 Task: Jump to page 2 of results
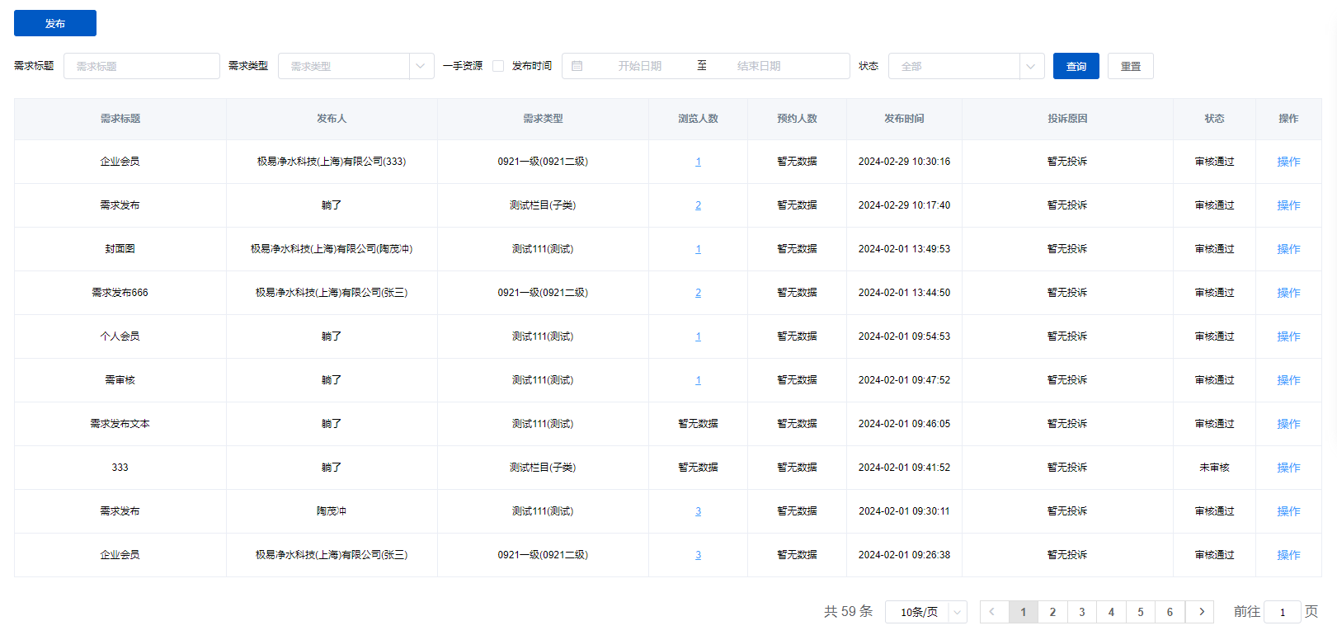click(1052, 612)
